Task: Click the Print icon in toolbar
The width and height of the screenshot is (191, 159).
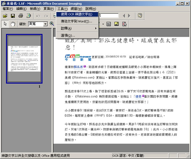Action: pyautogui.click(x=21, y=16)
